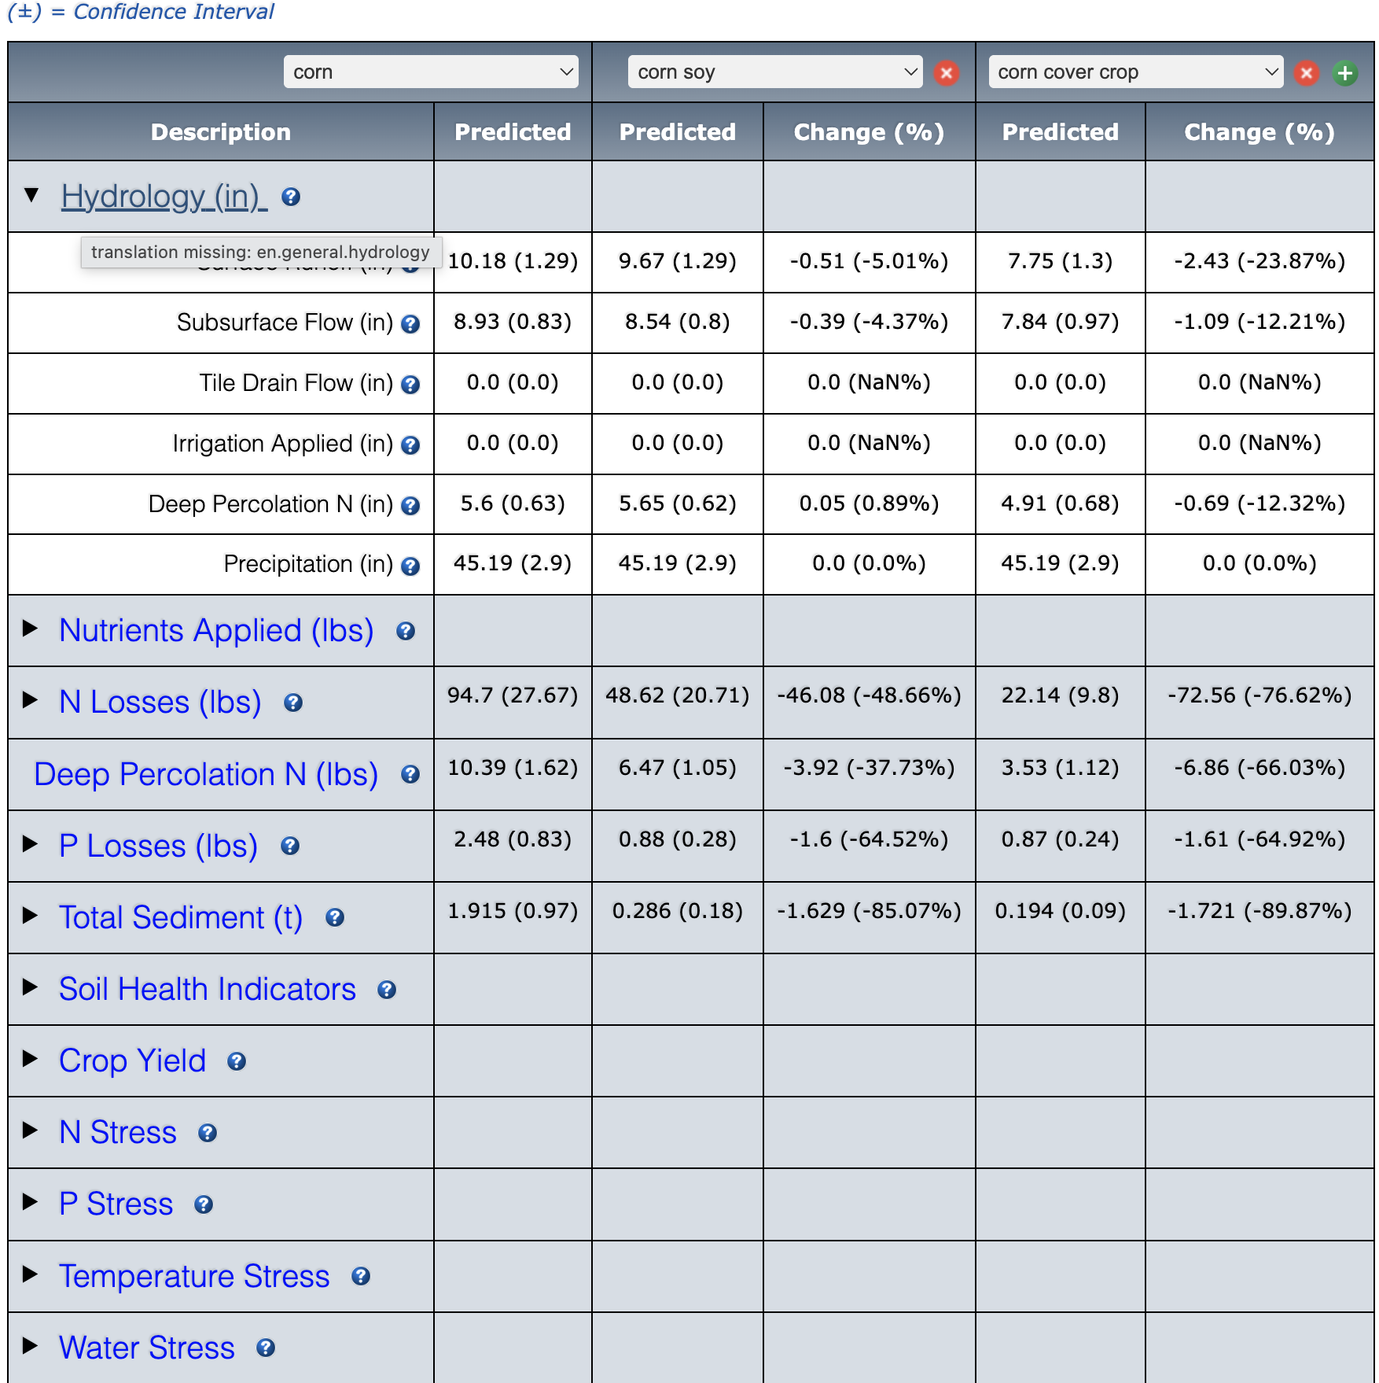Click the Total Sediment (t) link
Viewport: 1379px width, 1383px height.
pos(182,918)
